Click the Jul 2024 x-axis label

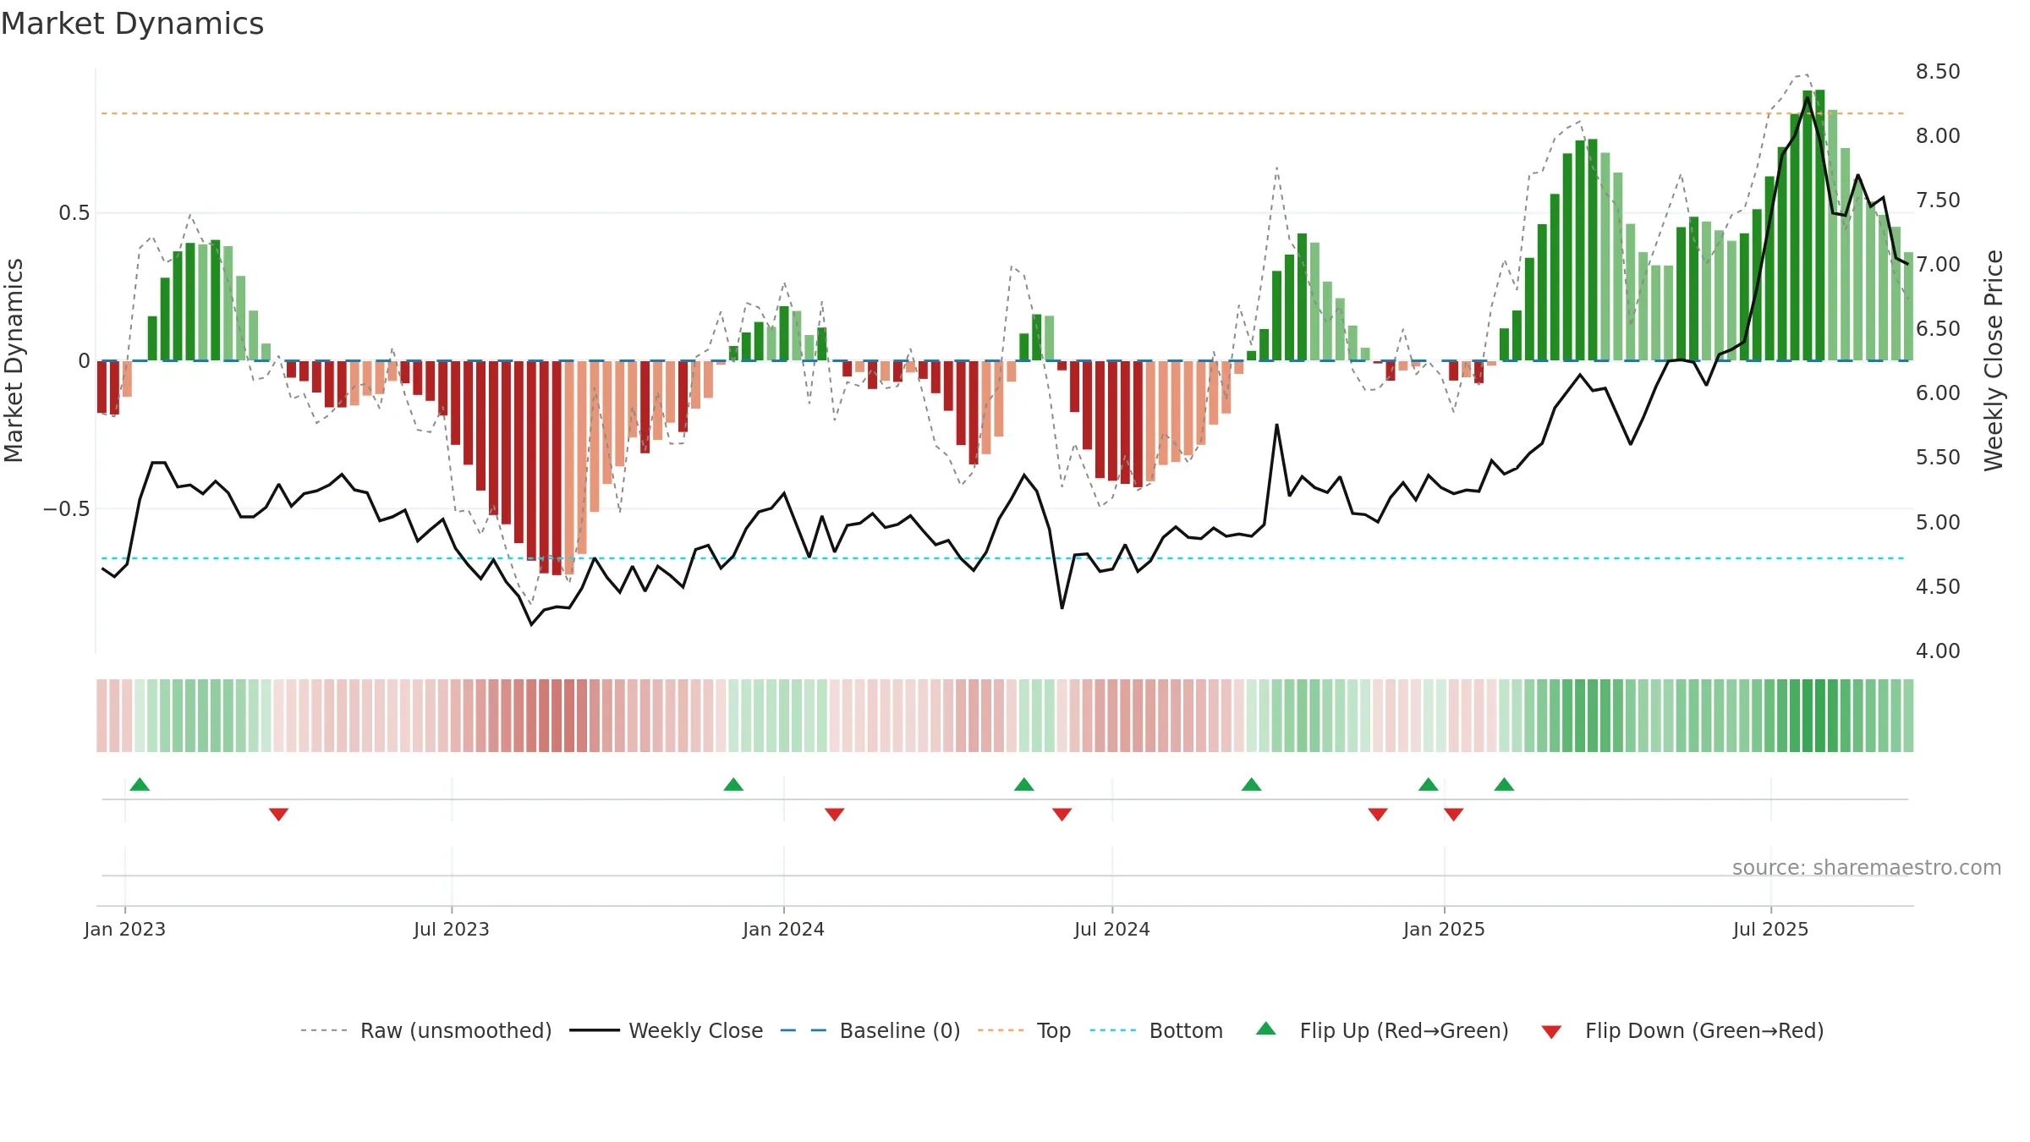pos(1112,929)
